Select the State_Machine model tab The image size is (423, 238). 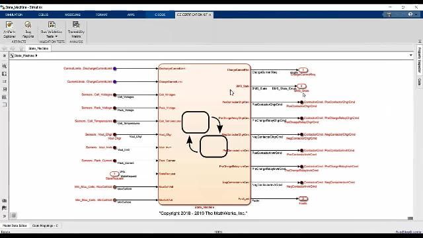tap(38, 48)
